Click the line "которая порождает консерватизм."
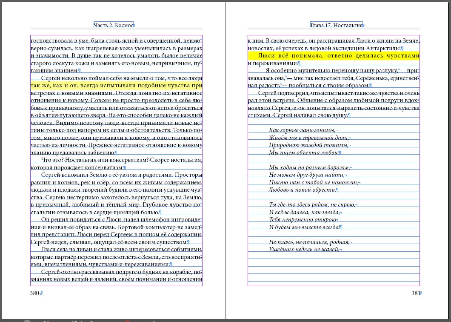Viewport: 451px width, 322px height. point(77,167)
